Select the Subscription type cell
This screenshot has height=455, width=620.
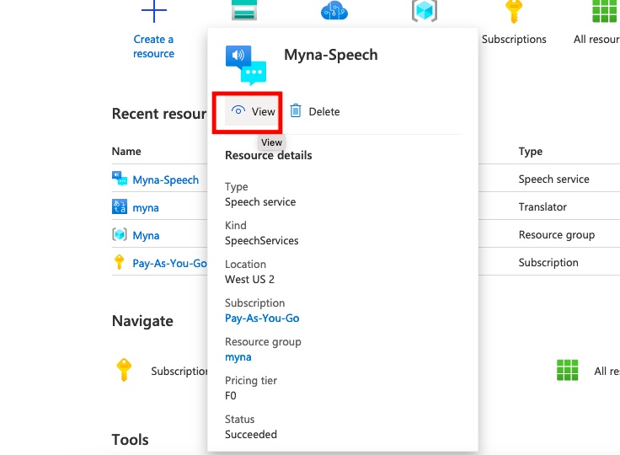[548, 263]
